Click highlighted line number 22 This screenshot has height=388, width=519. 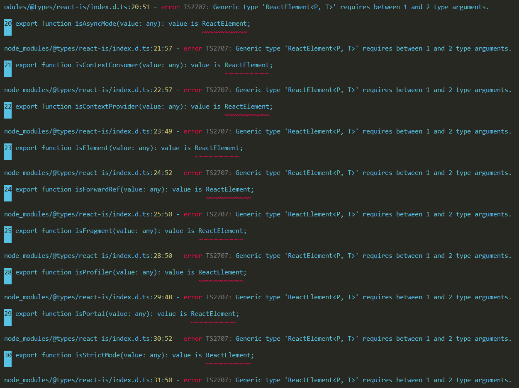click(x=8, y=107)
